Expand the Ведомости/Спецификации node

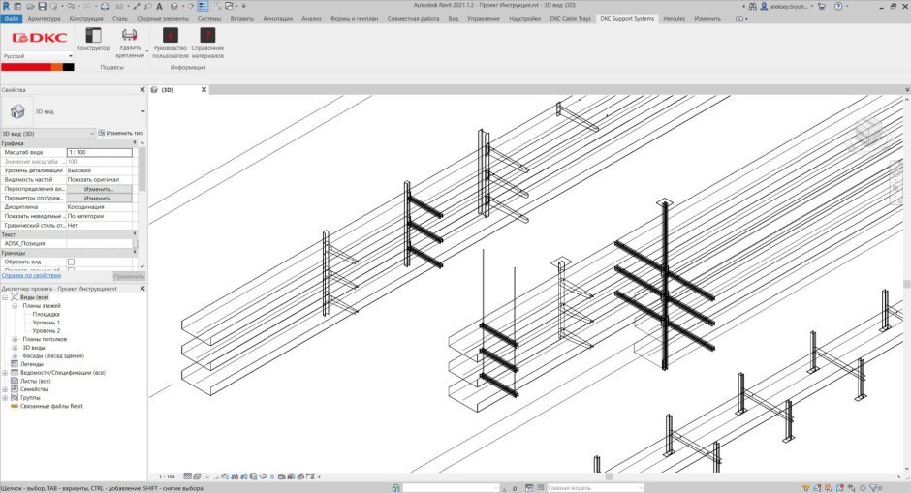click(x=5, y=372)
